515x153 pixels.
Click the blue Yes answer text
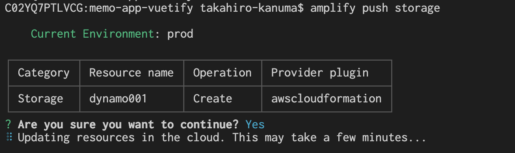click(x=255, y=124)
